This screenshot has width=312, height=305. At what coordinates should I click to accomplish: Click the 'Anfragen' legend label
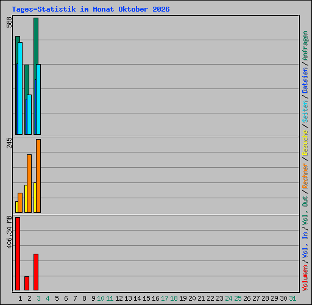tap(305, 46)
